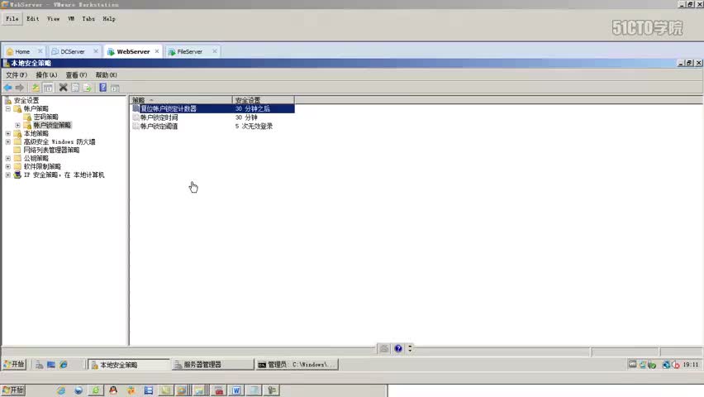Select IP 安全策略，在 本地计算机
This screenshot has height=397, width=704.
pos(64,175)
